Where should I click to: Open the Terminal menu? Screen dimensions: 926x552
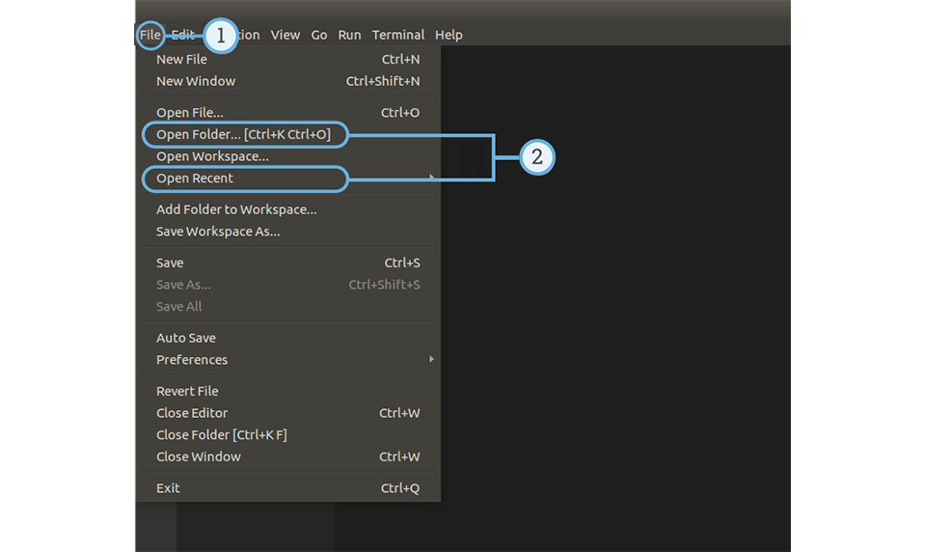(x=398, y=35)
